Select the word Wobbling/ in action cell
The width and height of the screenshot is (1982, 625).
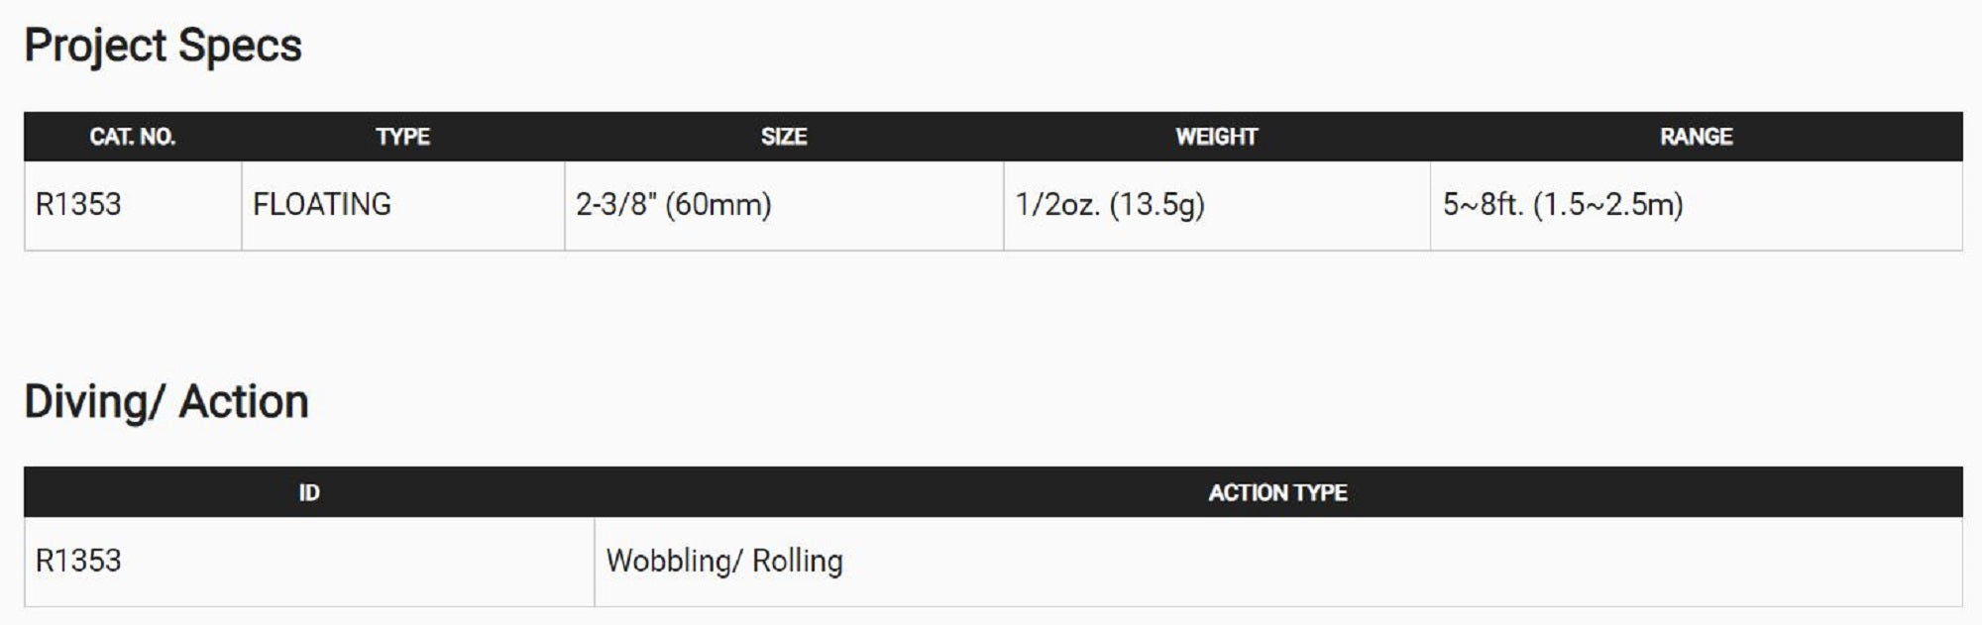(x=674, y=561)
